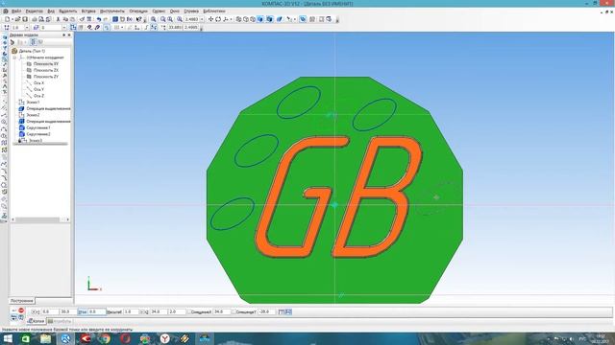Select Ось Z in model tree

38,96
